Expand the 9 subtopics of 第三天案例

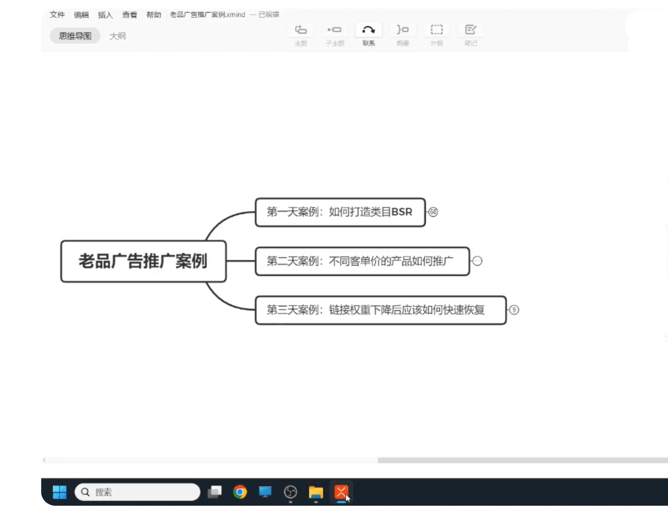(514, 310)
